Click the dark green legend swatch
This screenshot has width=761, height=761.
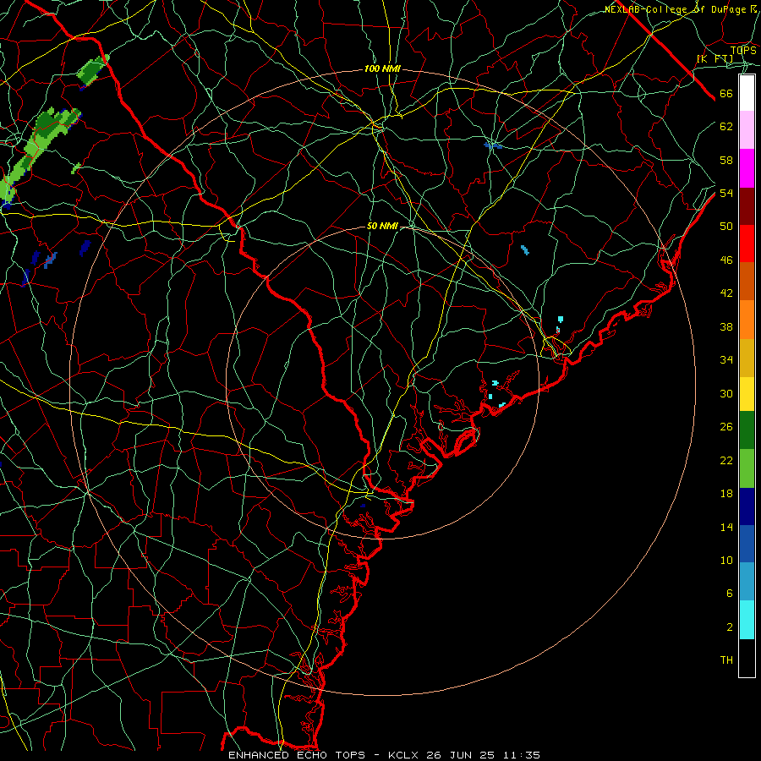click(x=747, y=430)
